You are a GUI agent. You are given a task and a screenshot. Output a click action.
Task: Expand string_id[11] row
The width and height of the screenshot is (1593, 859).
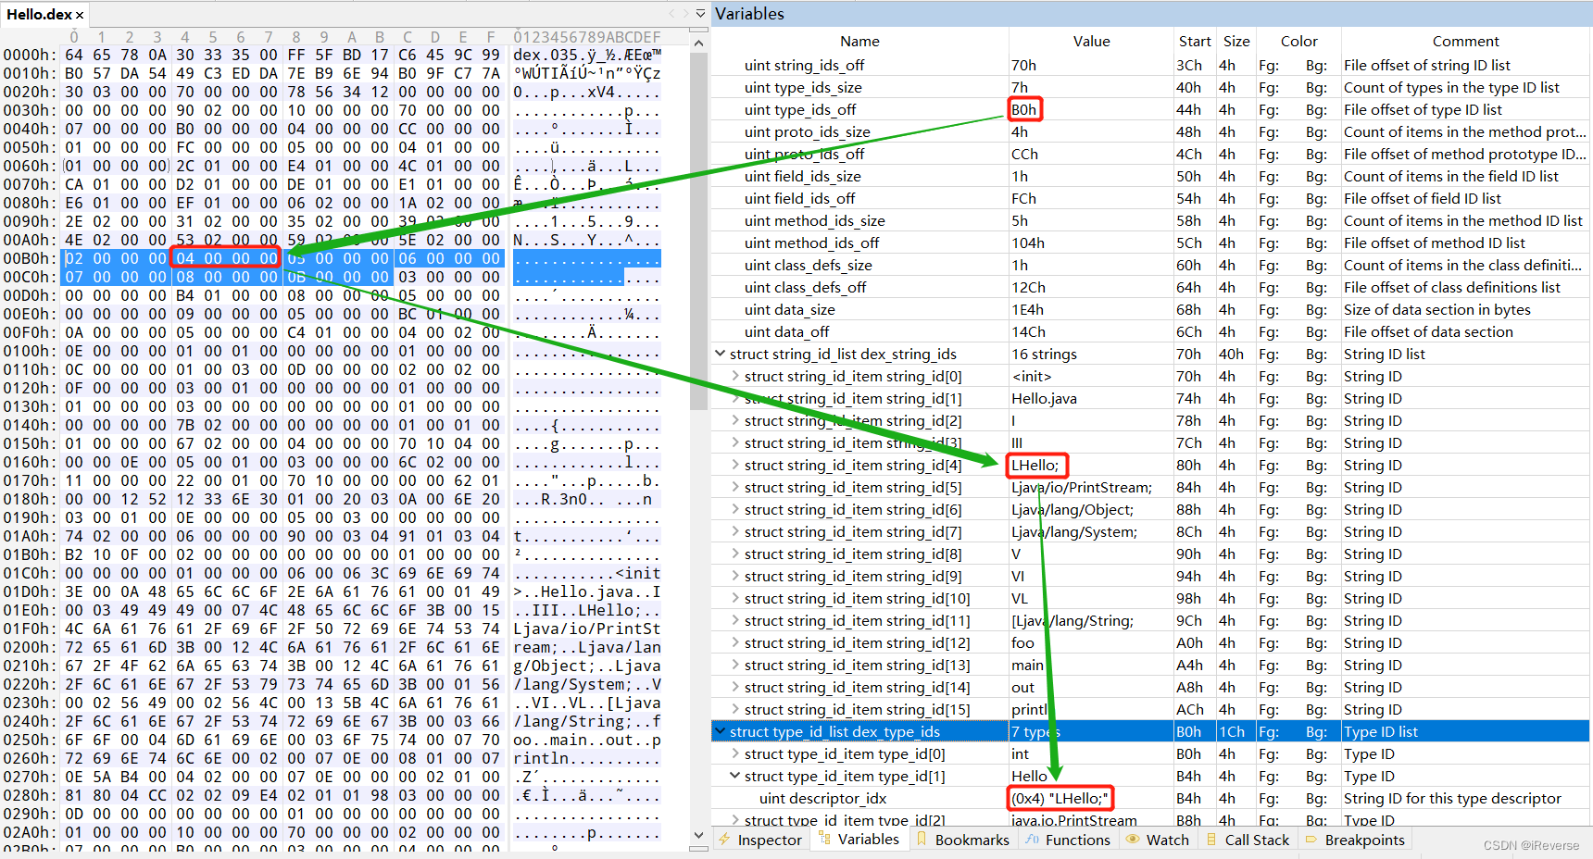[735, 620]
